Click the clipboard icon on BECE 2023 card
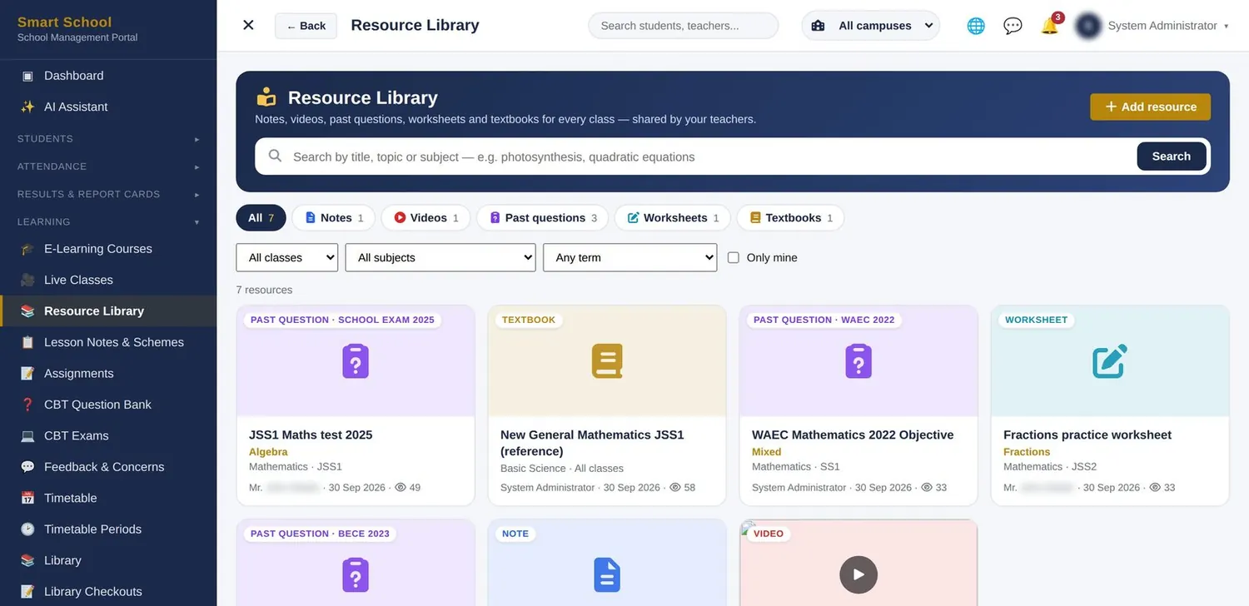 click(356, 575)
